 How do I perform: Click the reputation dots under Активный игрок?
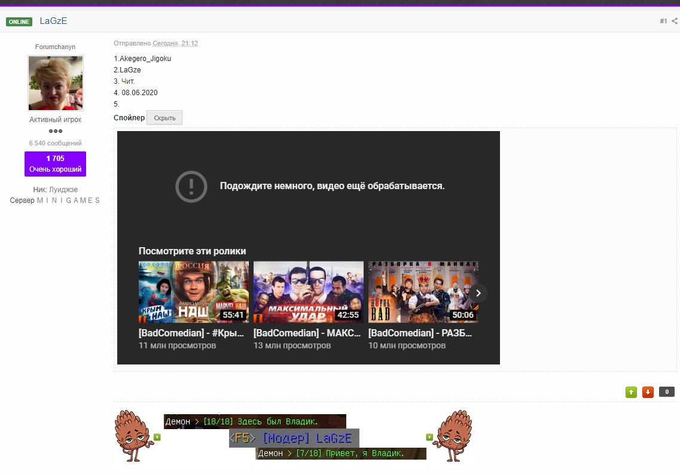click(55, 132)
